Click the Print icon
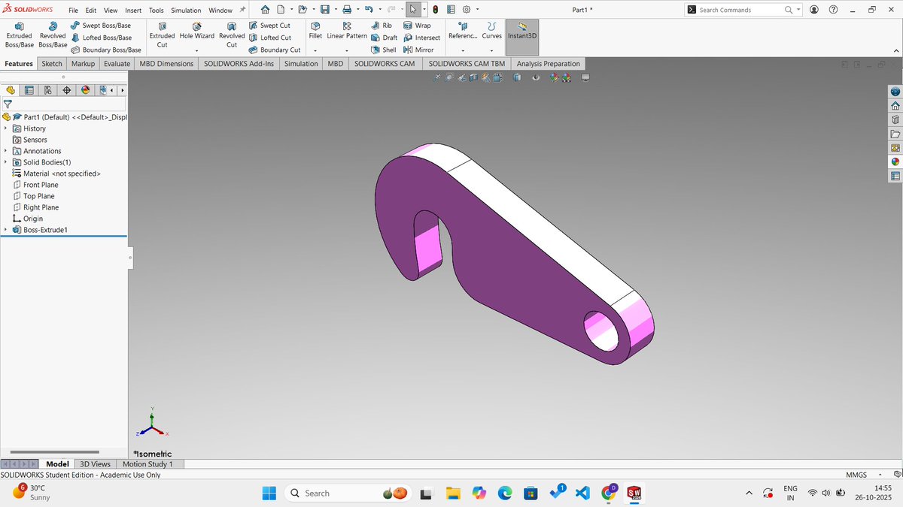 [347, 10]
